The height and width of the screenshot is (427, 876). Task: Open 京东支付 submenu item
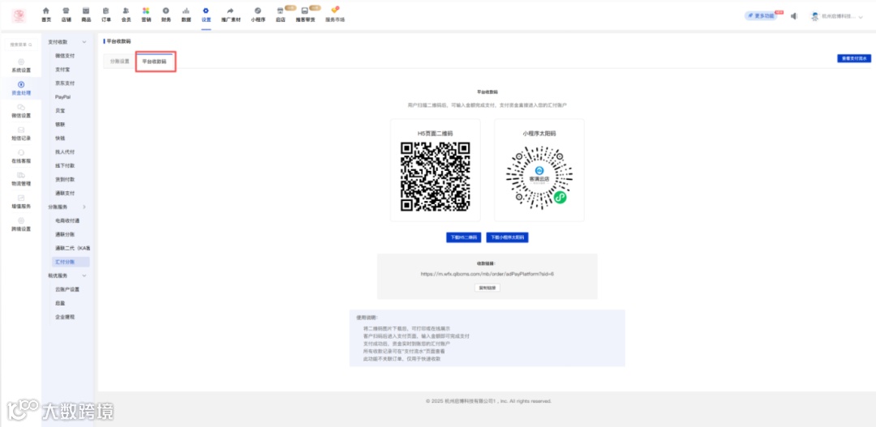pyautogui.click(x=65, y=83)
